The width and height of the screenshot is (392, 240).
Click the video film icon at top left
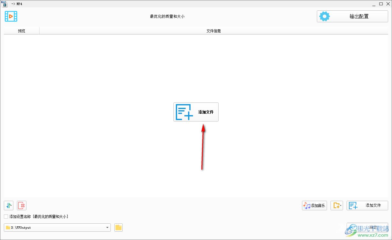(11, 16)
